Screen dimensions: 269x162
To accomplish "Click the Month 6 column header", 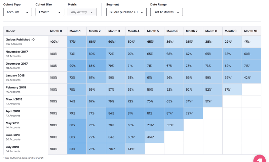I will click(x=174, y=31).
